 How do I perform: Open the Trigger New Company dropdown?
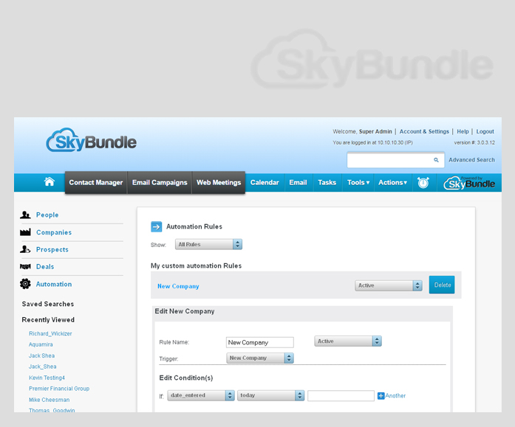[260, 358]
